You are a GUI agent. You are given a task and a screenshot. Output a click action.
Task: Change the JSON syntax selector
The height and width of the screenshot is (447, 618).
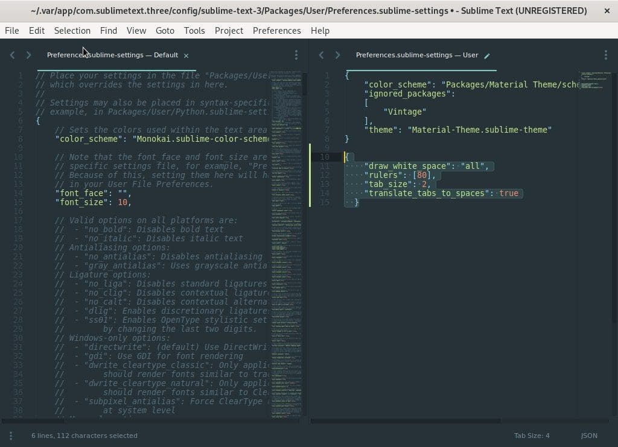(x=588, y=436)
